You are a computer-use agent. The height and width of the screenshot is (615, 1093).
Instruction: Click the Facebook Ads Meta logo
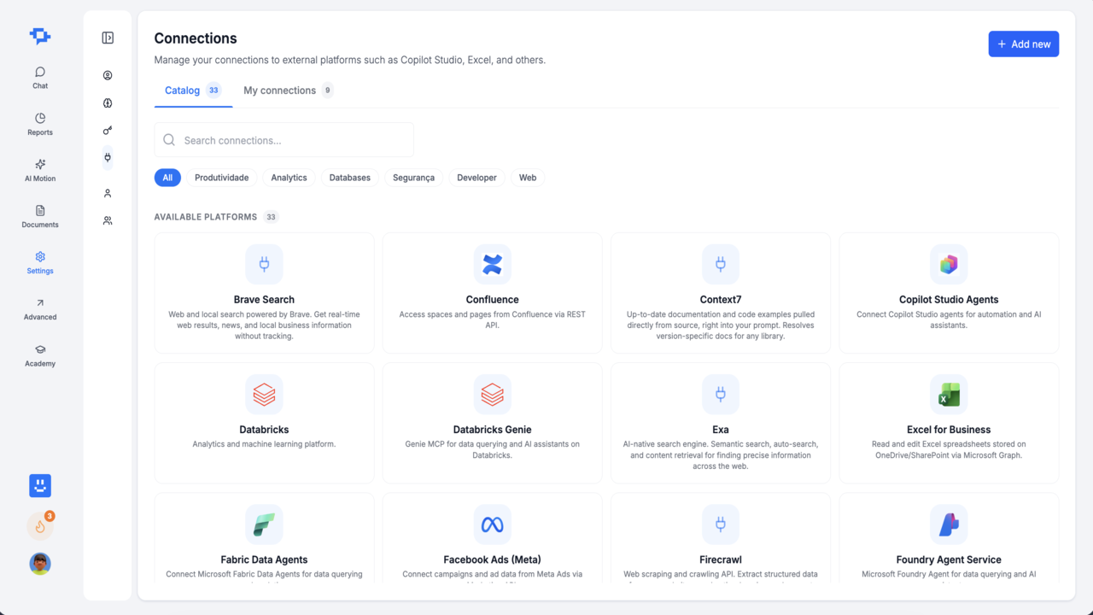pos(492,524)
